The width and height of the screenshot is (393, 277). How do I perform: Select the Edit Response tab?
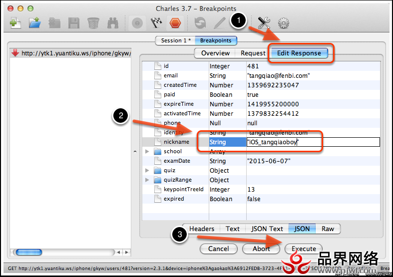tap(299, 53)
